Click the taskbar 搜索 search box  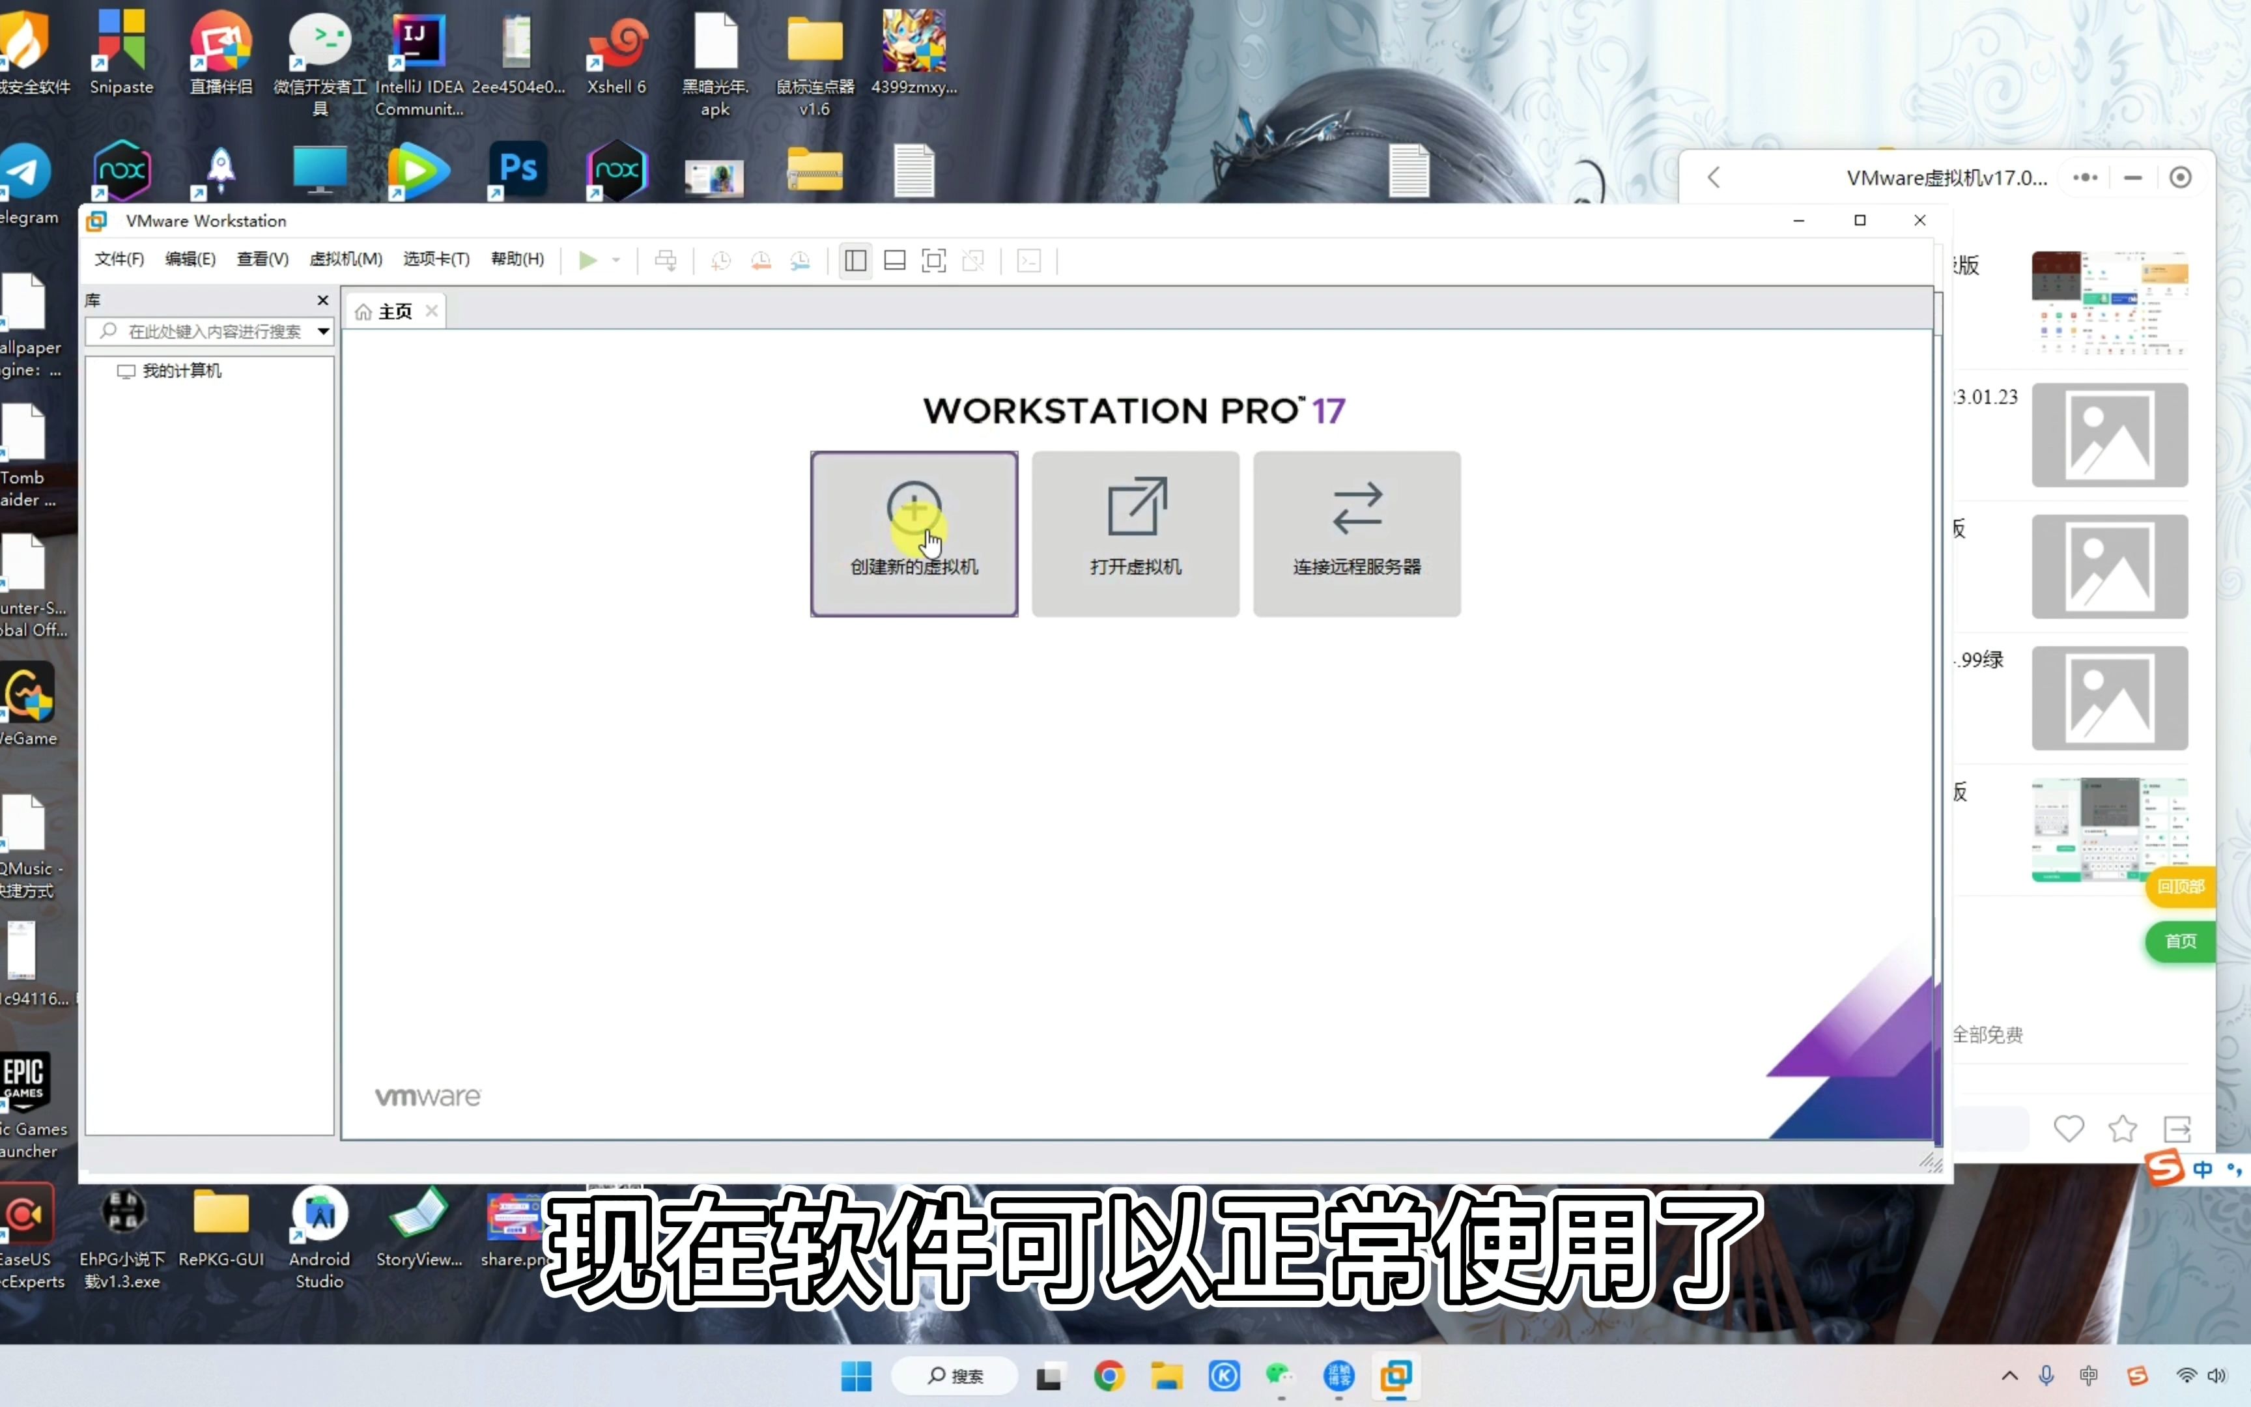[954, 1376]
